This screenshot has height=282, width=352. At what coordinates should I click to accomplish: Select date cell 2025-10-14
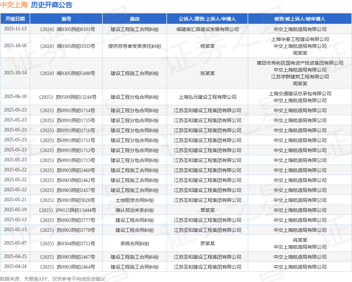coord(15,73)
